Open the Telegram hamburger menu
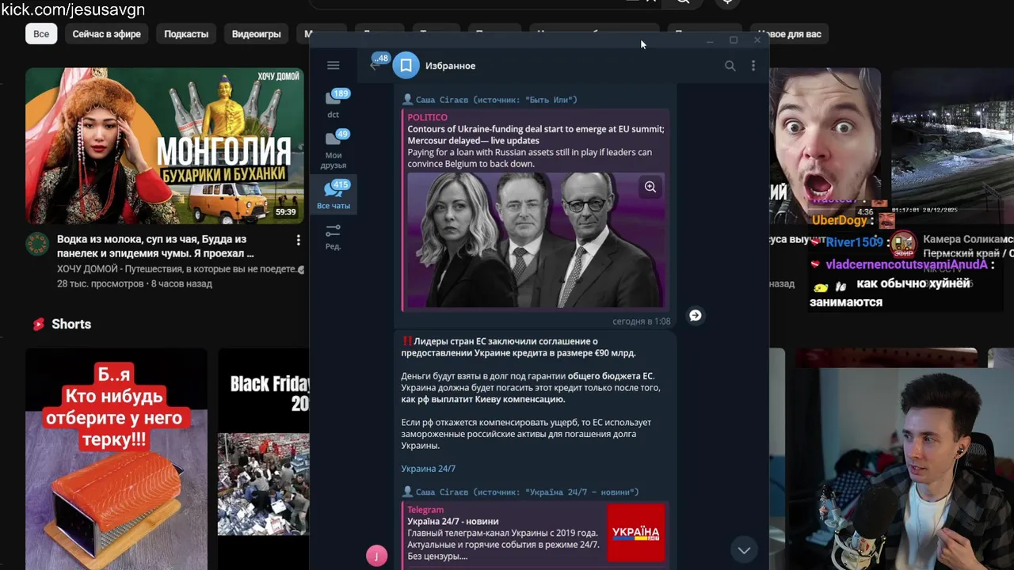The width and height of the screenshot is (1014, 570). [333, 66]
